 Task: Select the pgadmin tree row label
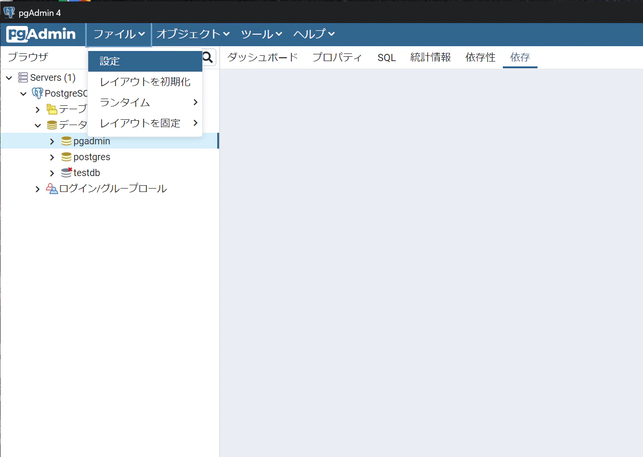click(x=92, y=141)
